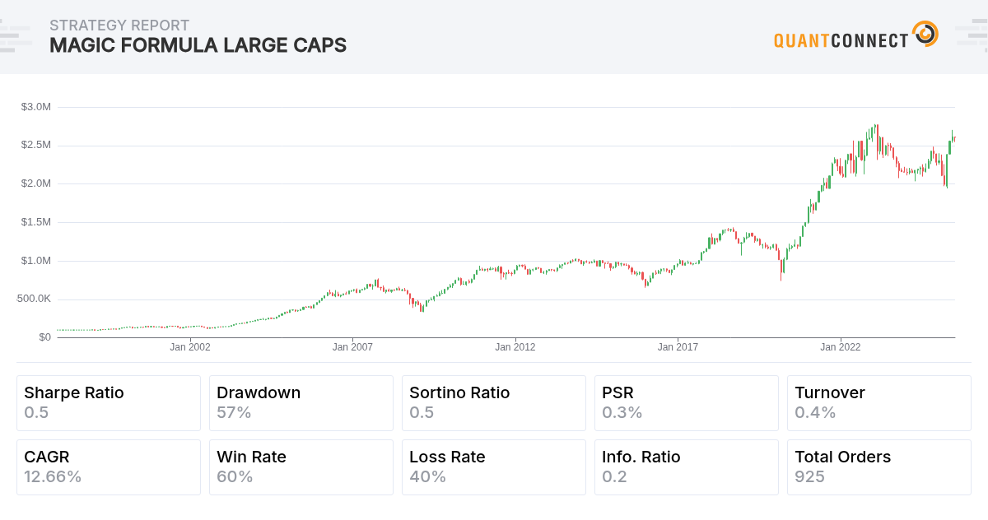Click the Strategy Report heading
The width and height of the screenshot is (988, 520).
click(119, 25)
